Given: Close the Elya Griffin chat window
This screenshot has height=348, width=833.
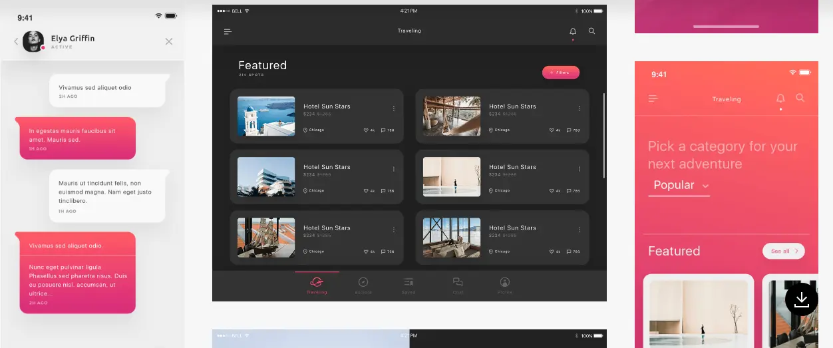Looking at the screenshot, I should (x=169, y=41).
